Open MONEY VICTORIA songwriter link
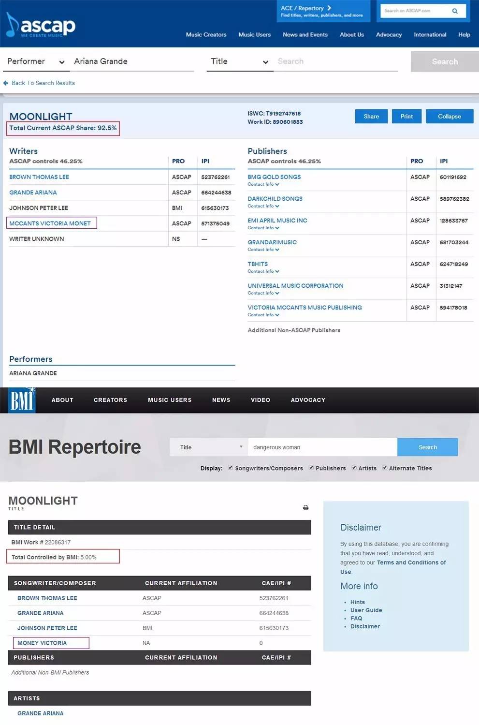Screen dimensions: 479x725 pyautogui.click(x=42, y=643)
